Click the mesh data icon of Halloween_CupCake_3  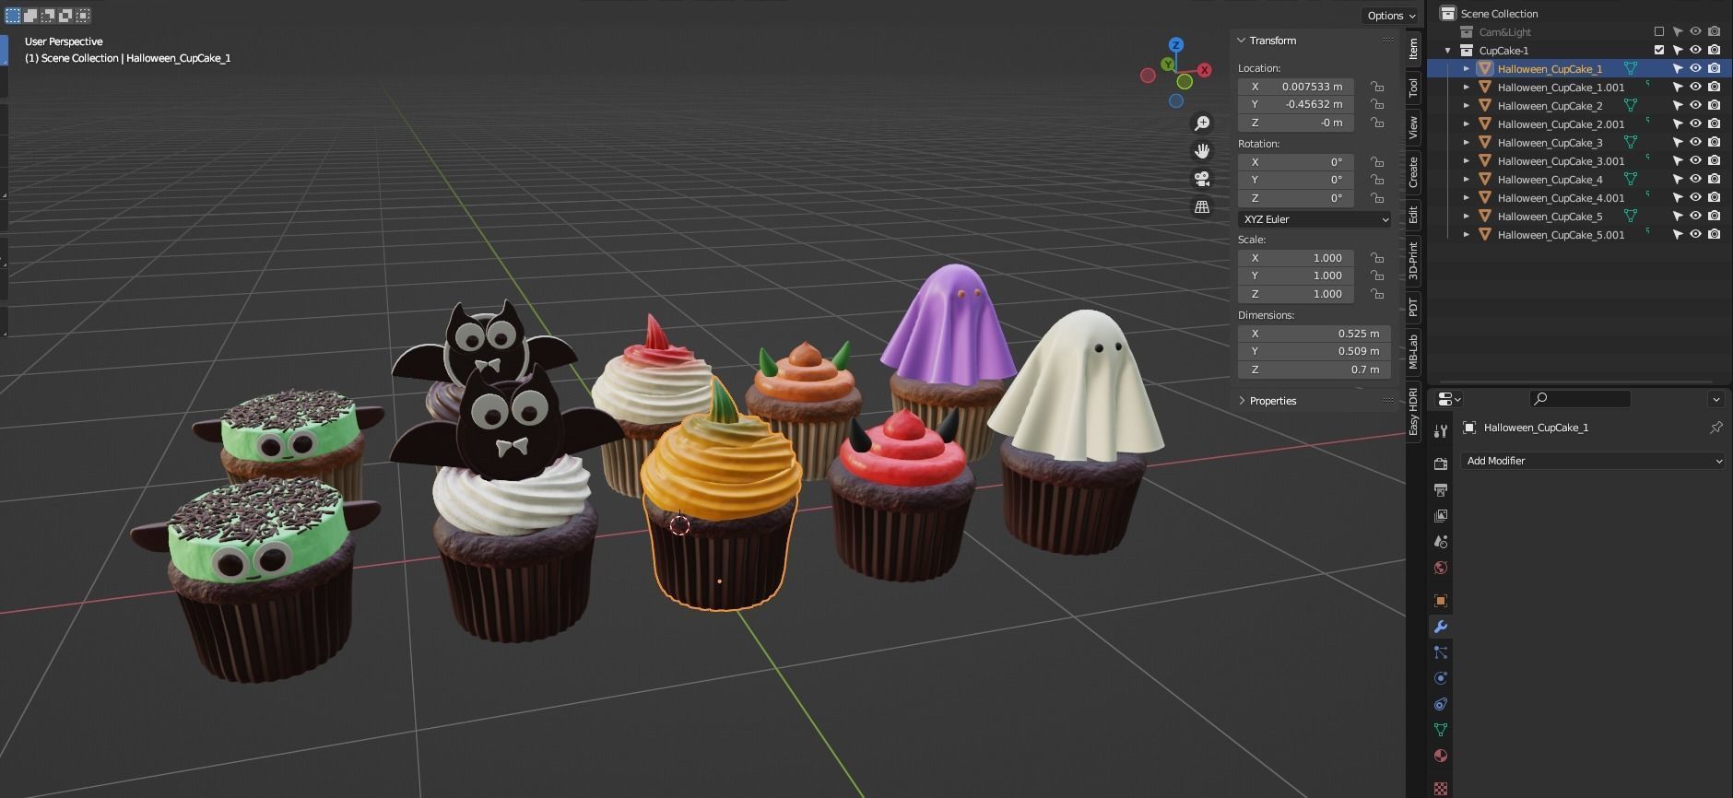[1630, 142]
